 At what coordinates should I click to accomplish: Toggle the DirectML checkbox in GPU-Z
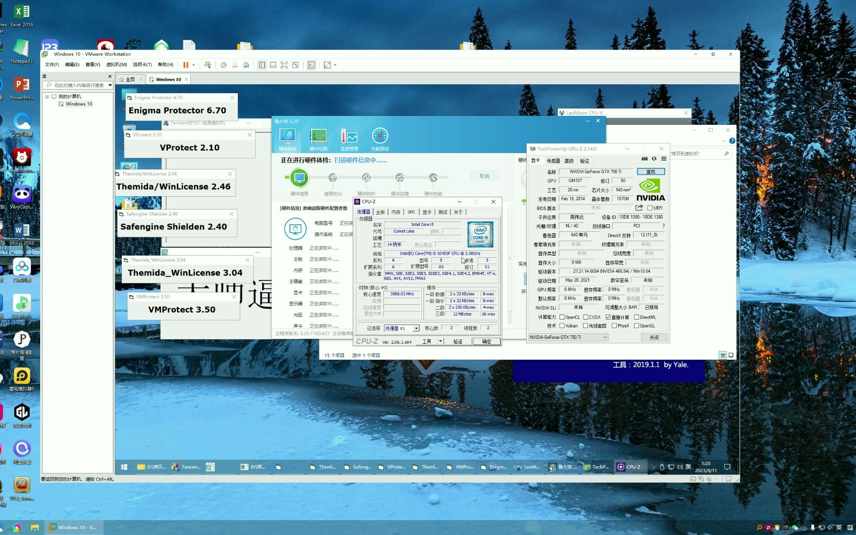pos(637,317)
